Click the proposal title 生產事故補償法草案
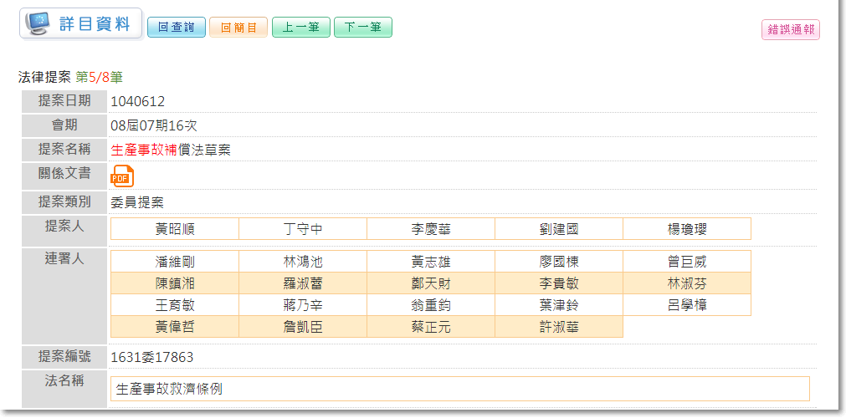 click(171, 150)
